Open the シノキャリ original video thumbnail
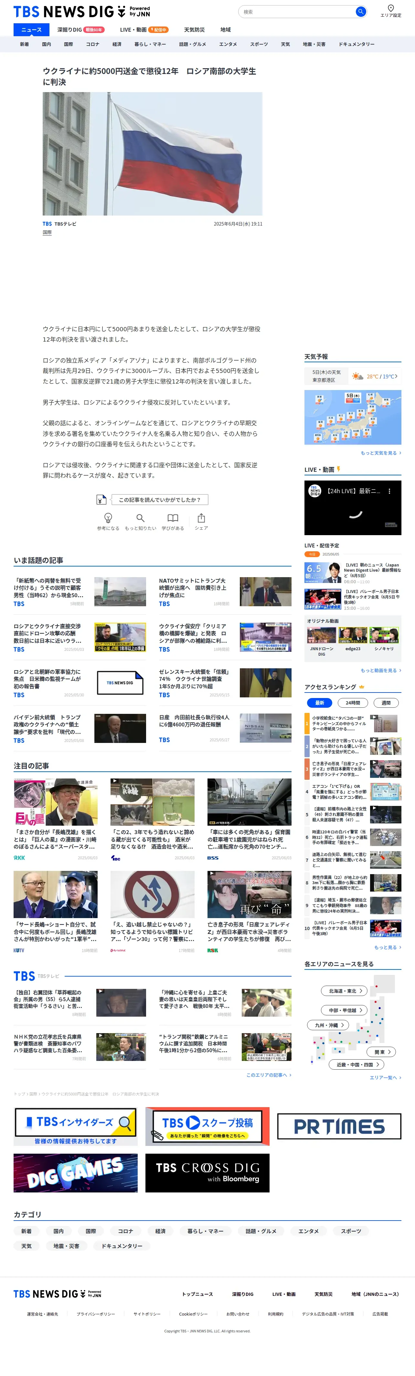 point(384,635)
